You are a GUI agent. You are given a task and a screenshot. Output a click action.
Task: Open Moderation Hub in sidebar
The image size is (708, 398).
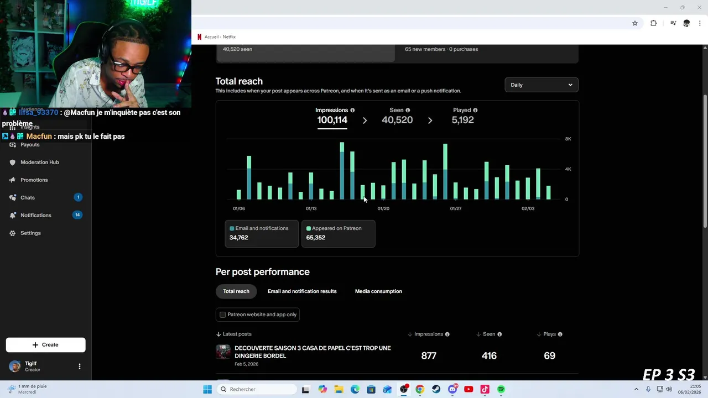[40, 163]
